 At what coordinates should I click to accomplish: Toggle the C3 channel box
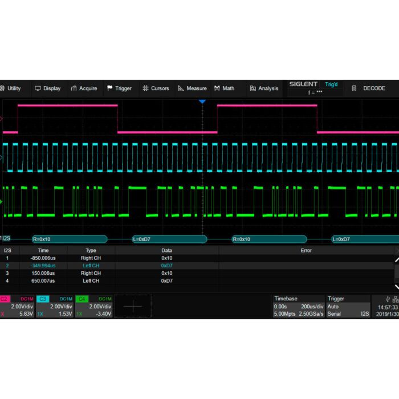(55, 306)
